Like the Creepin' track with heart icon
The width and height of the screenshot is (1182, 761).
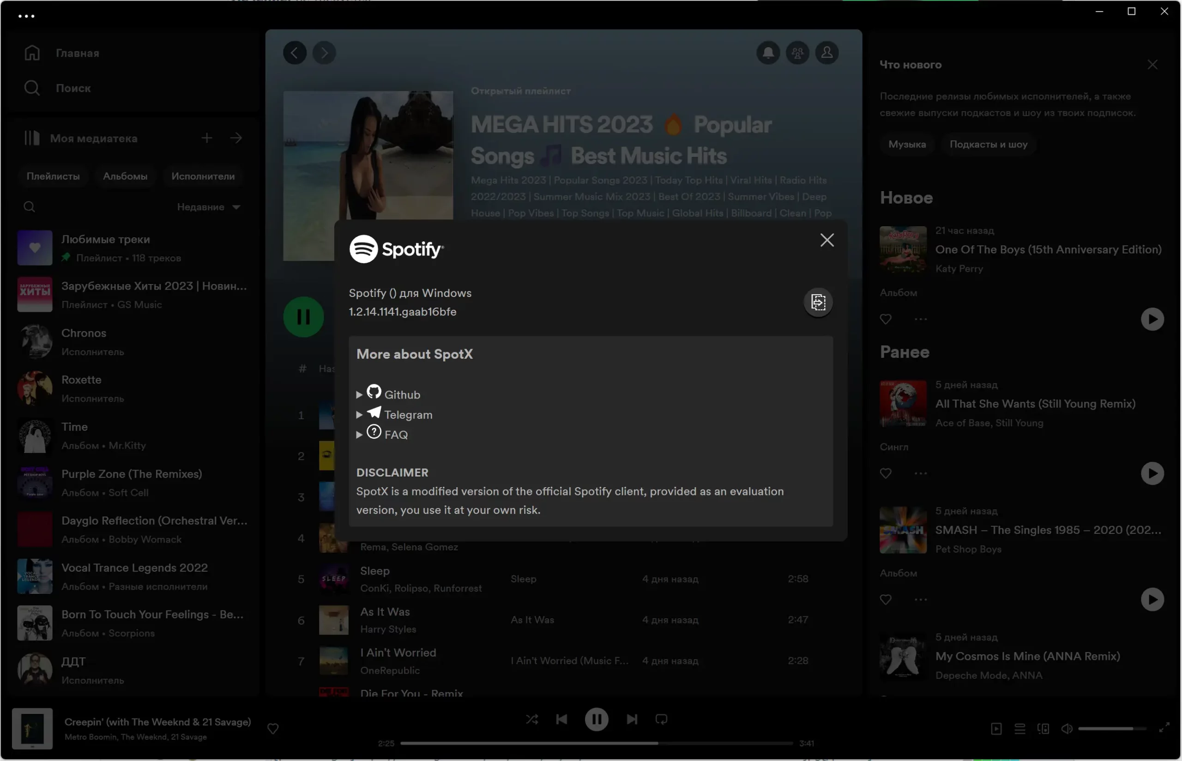pyautogui.click(x=273, y=728)
